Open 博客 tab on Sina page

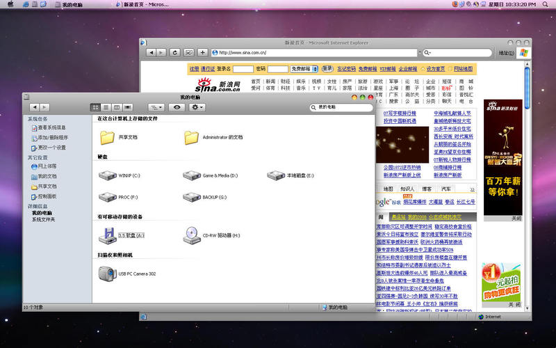click(427, 189)
